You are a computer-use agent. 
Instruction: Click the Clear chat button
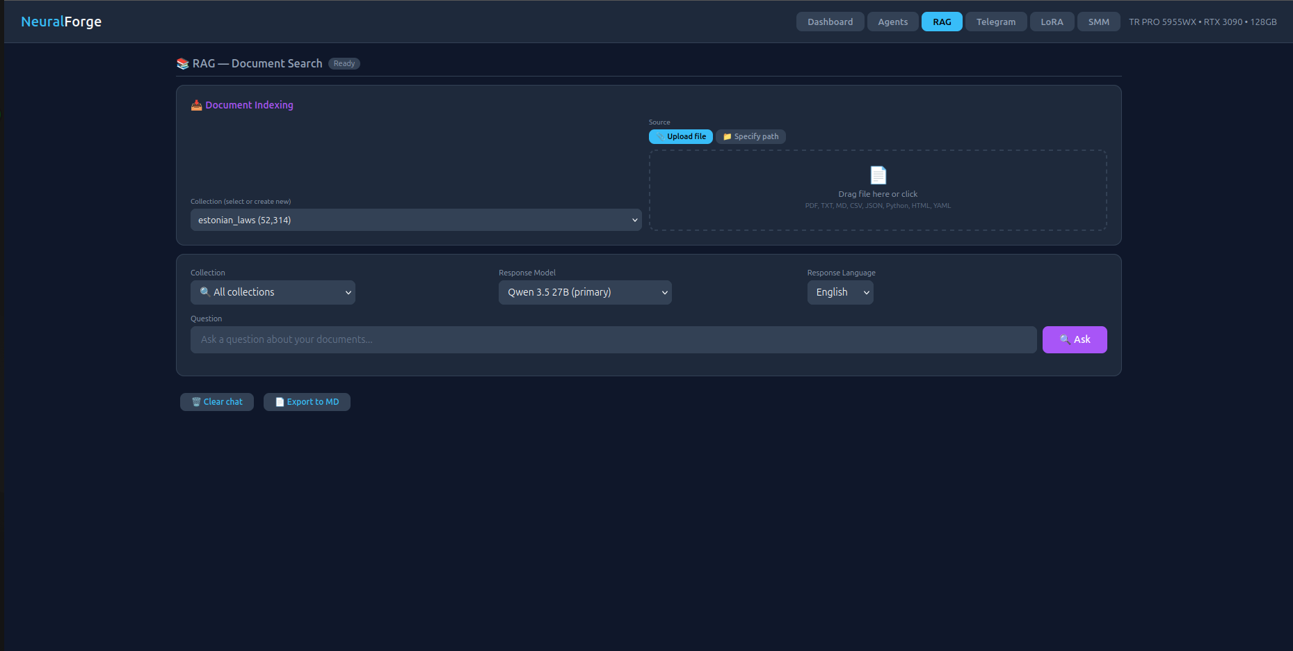point(217,402)
